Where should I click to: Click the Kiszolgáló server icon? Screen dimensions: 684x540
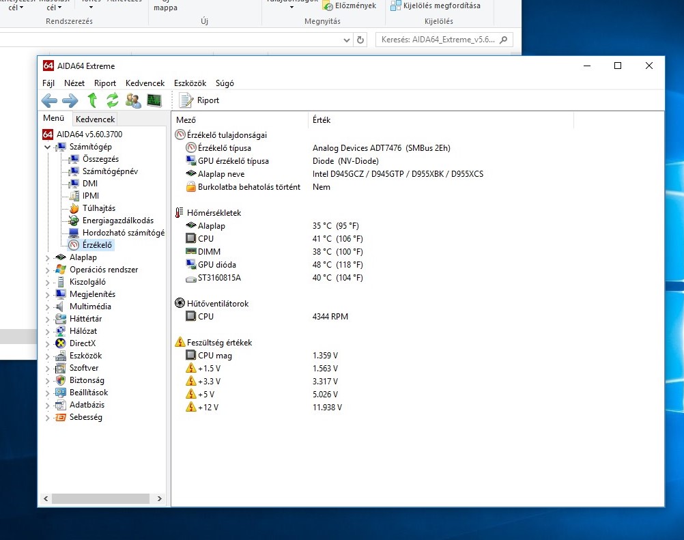[61, 282]
